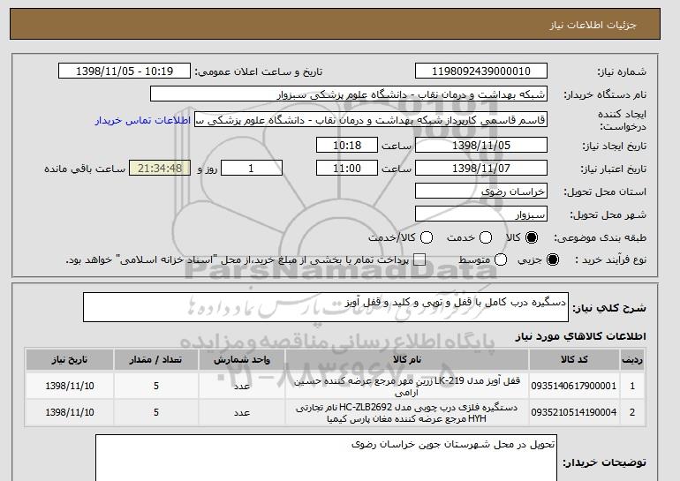Image resolution: width=680 pixels, height=481 pixels.
Task: Click item code 0935140617900001
Action: (x=574, y=386)
